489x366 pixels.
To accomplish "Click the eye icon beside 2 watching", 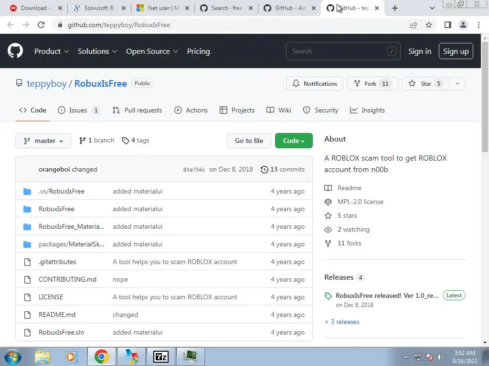I will tap(328, 230).
